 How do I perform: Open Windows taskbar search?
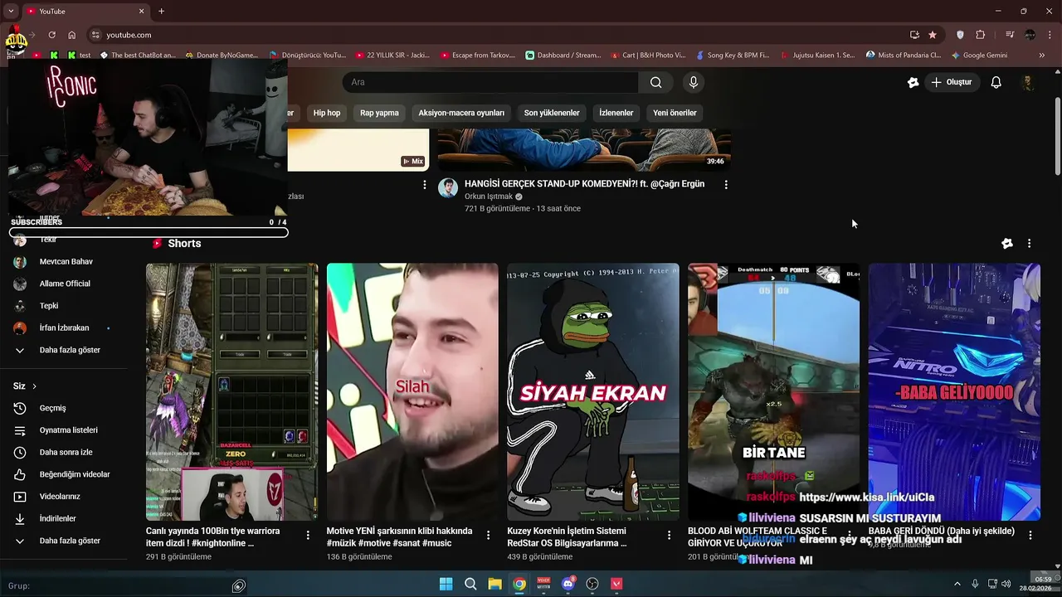[x=470, y=584]
